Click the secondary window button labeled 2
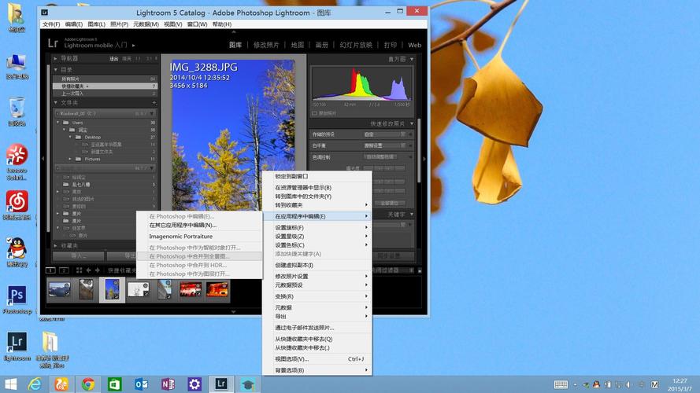This screenshot has width=700, height=393. pos(64,270)
